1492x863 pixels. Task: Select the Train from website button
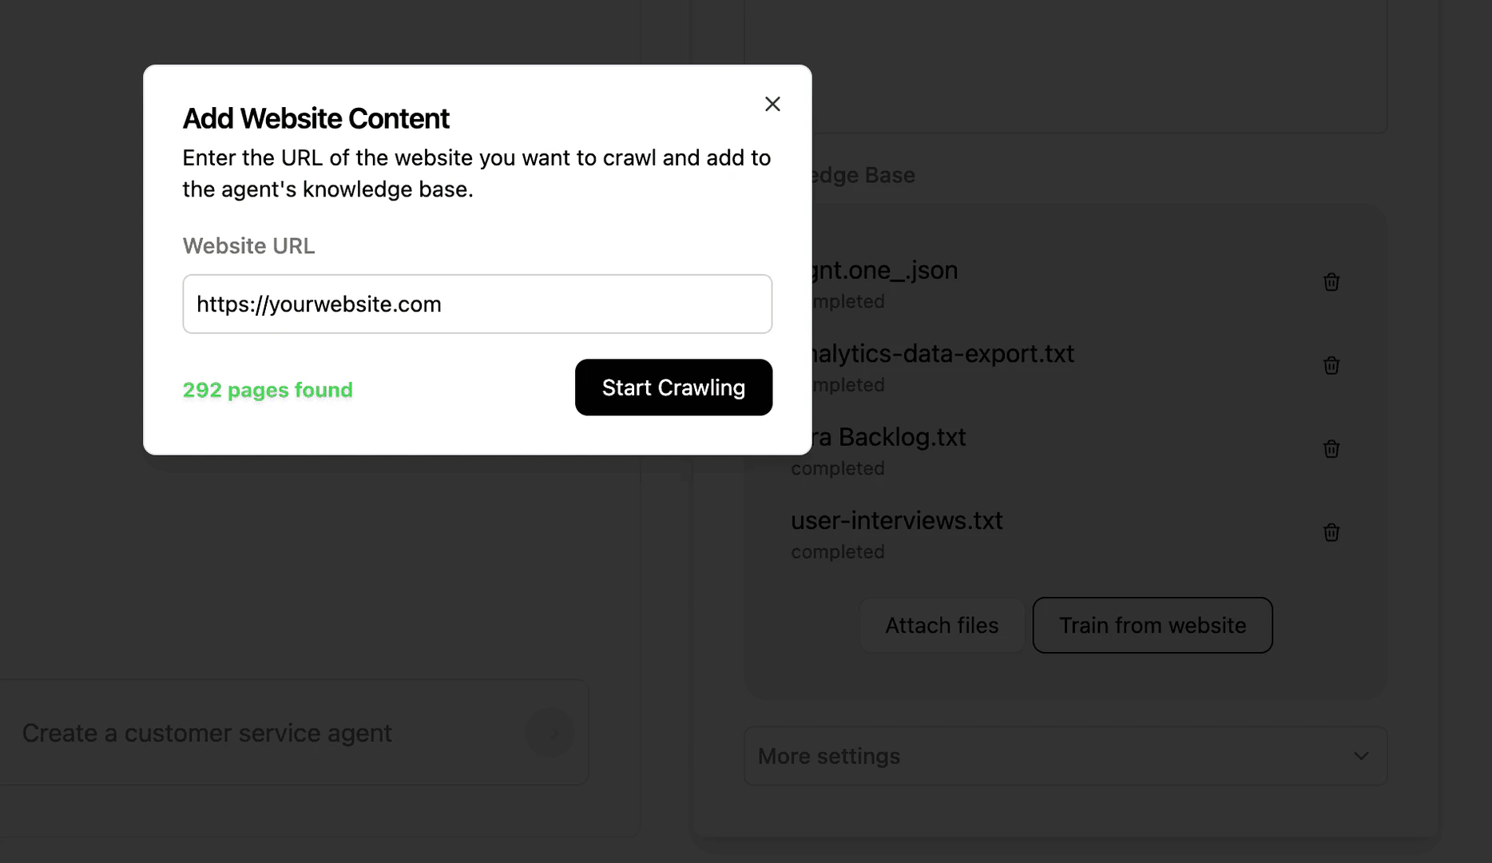pos(1152,625)
